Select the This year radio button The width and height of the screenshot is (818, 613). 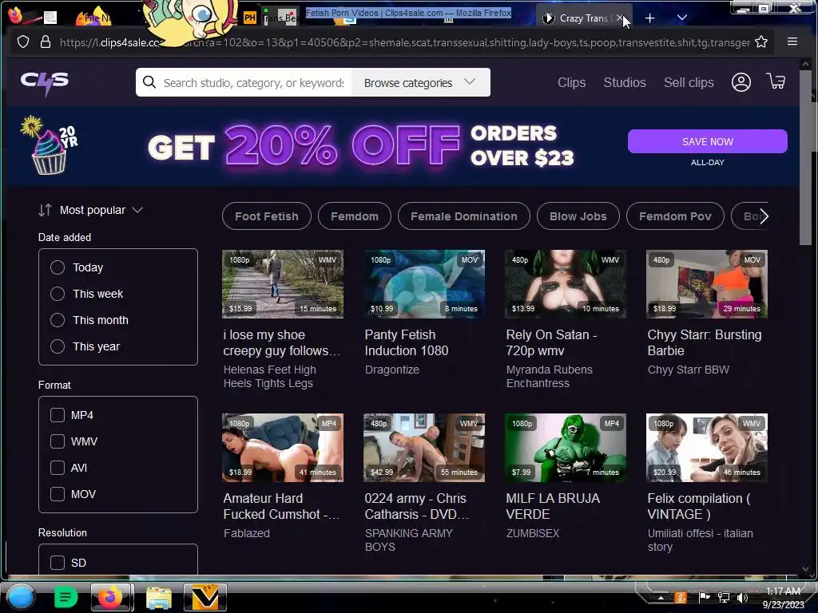(58, 346)
